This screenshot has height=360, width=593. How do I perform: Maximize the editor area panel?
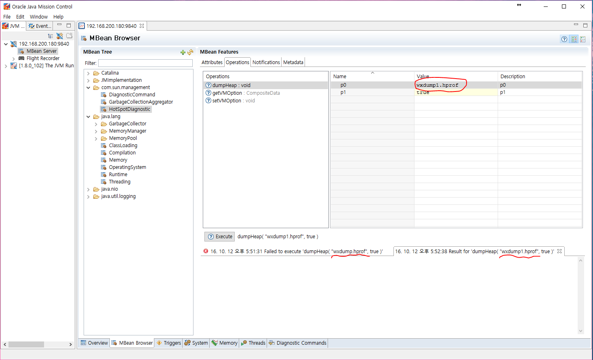(x=585, y=25)
